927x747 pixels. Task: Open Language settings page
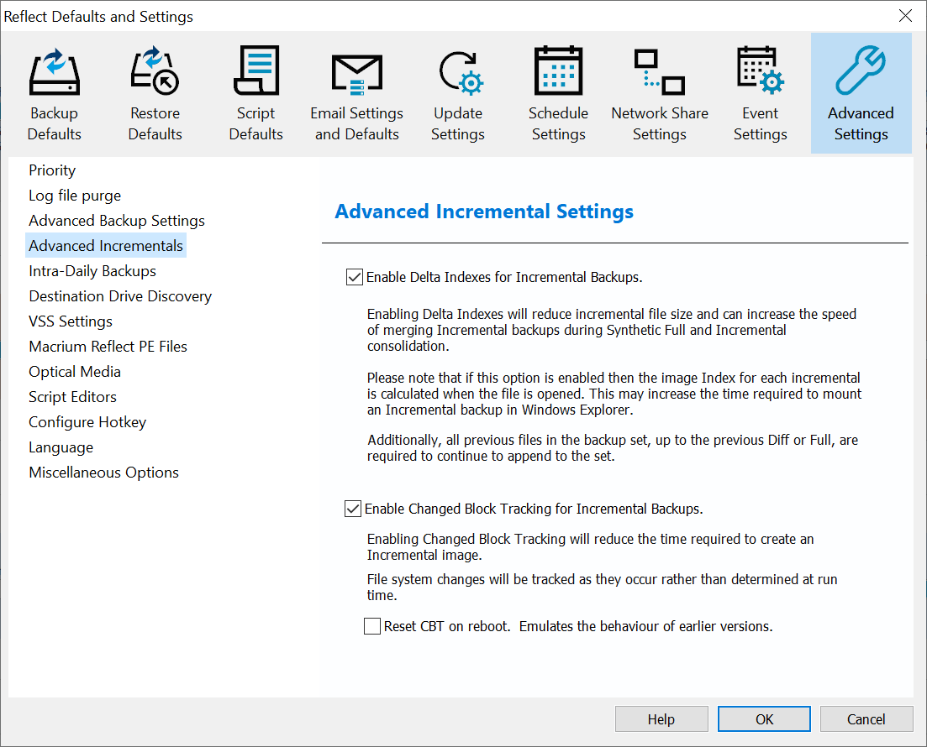(x=61, y=447)
